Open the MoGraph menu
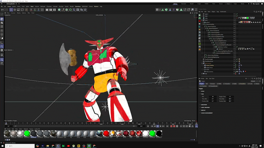The image size is (264, 148). click(x=43, y=6)
